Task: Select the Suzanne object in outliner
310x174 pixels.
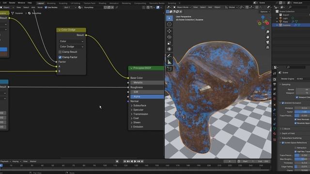Action: pos(286,25)
